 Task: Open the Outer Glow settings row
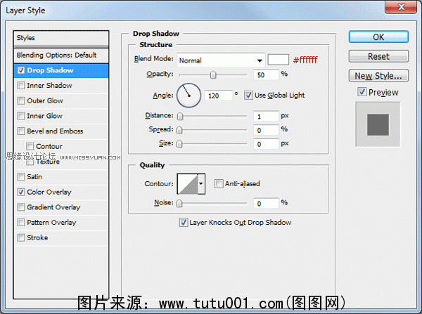61,101
